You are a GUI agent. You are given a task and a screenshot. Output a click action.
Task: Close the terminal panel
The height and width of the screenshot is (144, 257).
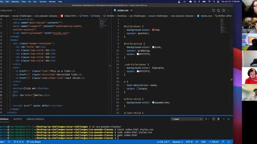228,119
